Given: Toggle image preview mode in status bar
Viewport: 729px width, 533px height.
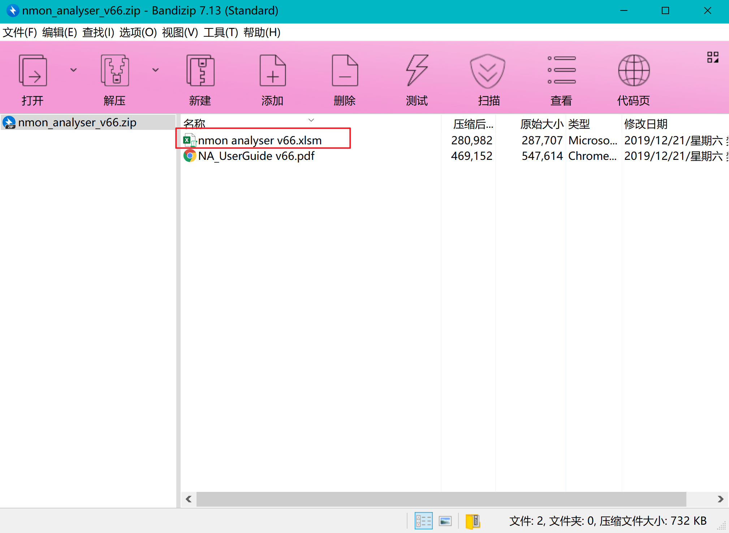Looking at the screenshot, I should coord(445,521).
